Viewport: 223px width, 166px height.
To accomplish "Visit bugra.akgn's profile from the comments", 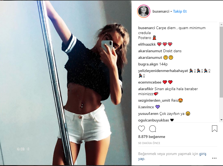I will (x=148, y=64).
